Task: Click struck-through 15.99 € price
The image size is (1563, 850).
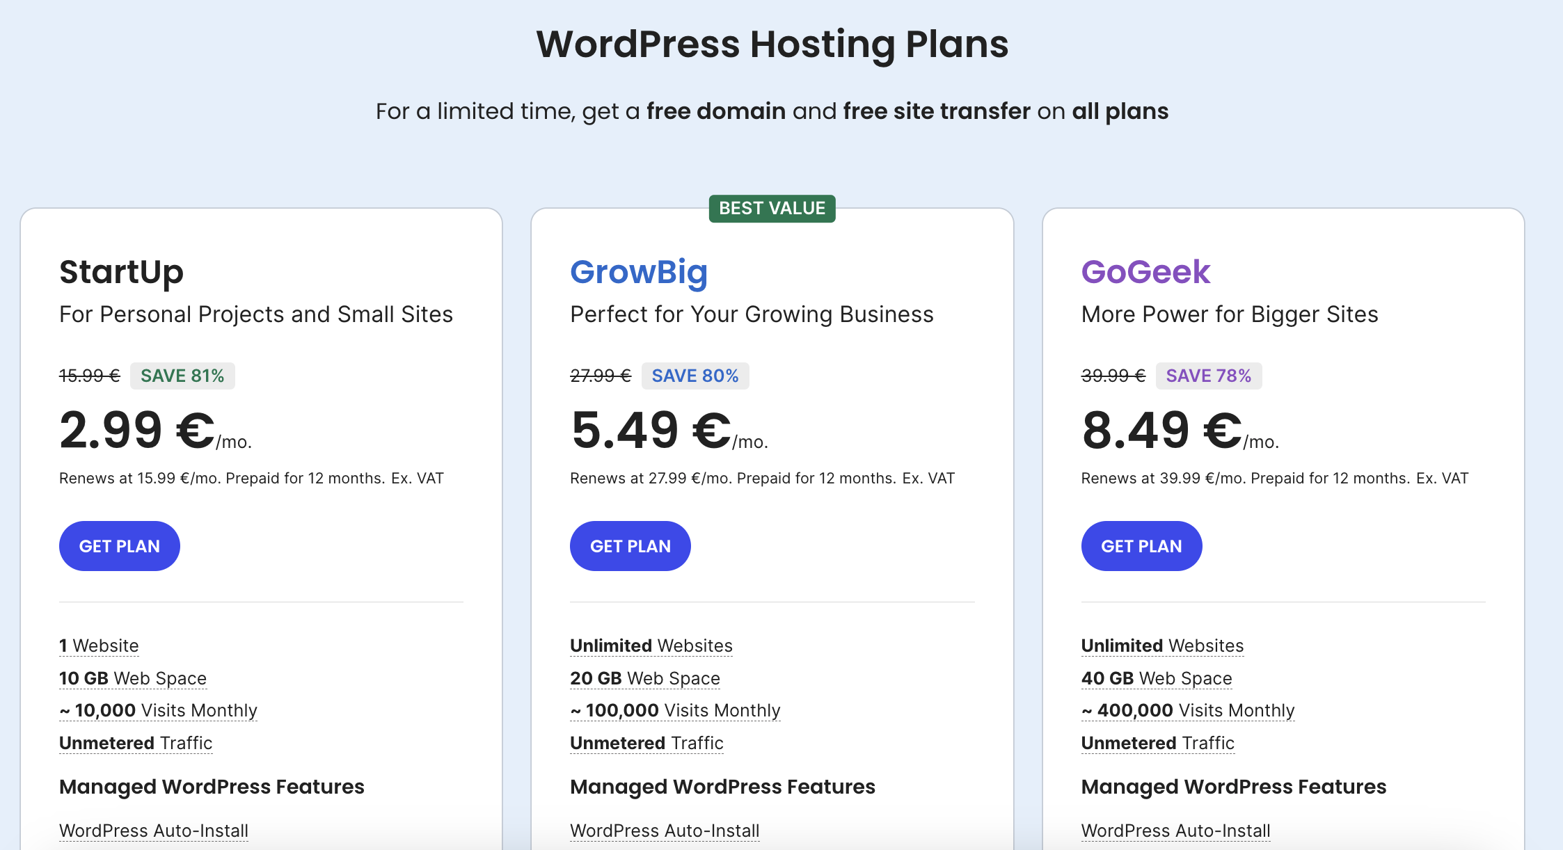Action: pyautogui.click(x=90, y=376)
